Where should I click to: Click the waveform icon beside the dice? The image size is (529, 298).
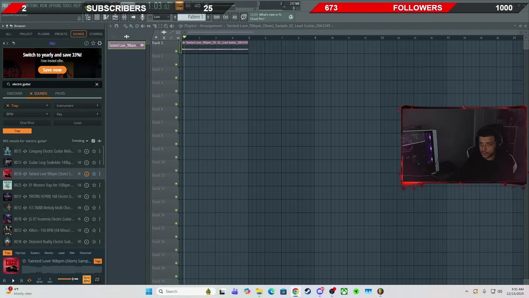tap(99, 141)
